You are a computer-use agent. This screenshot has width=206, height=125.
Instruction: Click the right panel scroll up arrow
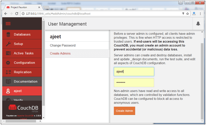[202, 32]
